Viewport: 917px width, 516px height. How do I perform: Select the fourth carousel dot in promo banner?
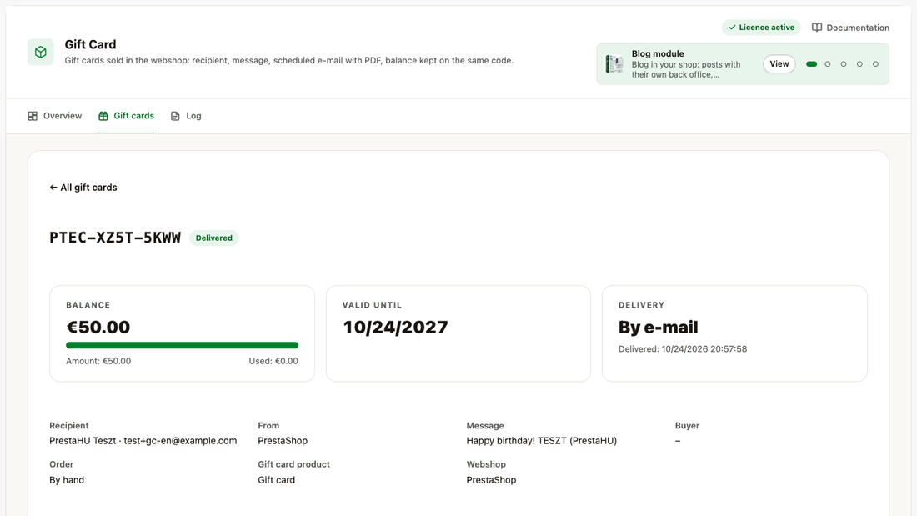click(x=859, y=63)
